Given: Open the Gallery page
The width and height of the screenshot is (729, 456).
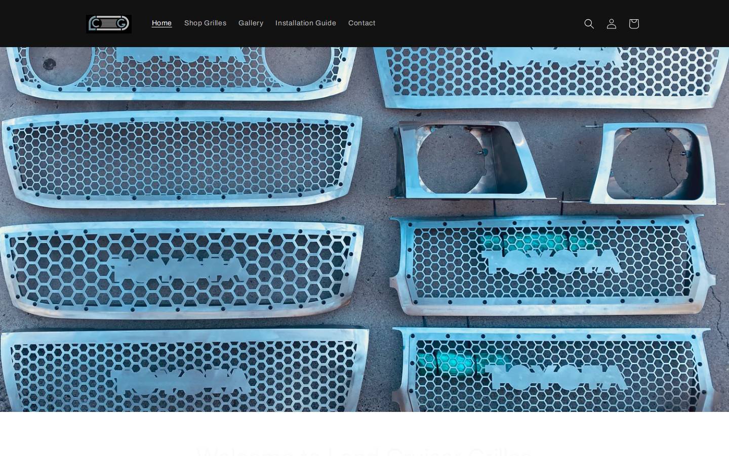Looking at the screenshot, I should (x=251, y=23).
